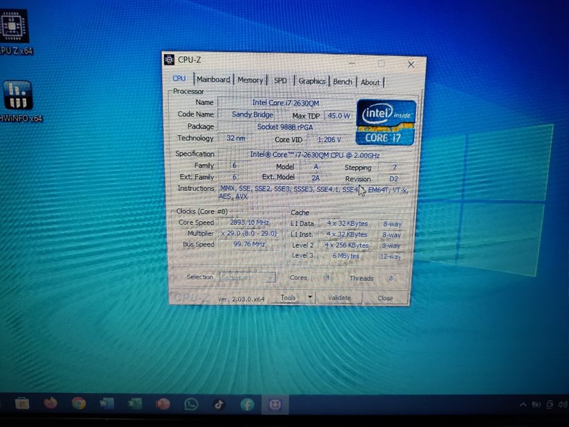
Task: Click the Validate button
Action: point(339,298)
